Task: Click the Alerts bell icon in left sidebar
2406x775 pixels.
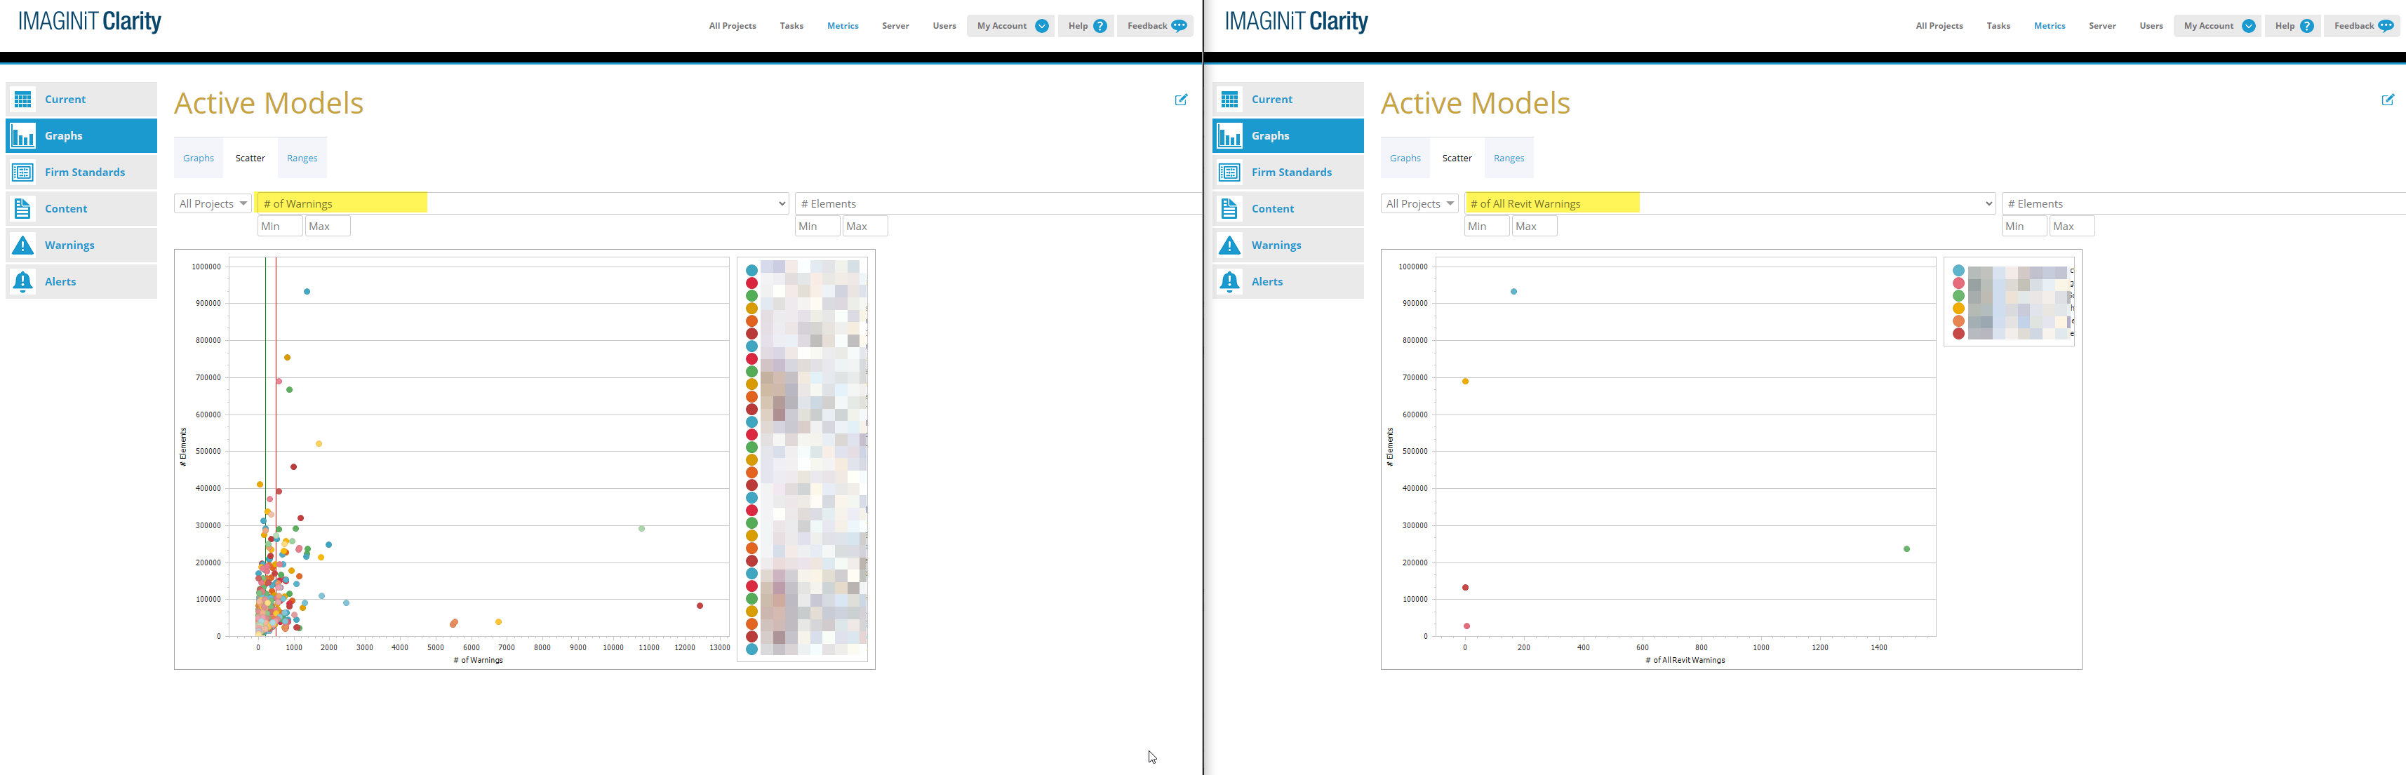Action: [23, 282]
